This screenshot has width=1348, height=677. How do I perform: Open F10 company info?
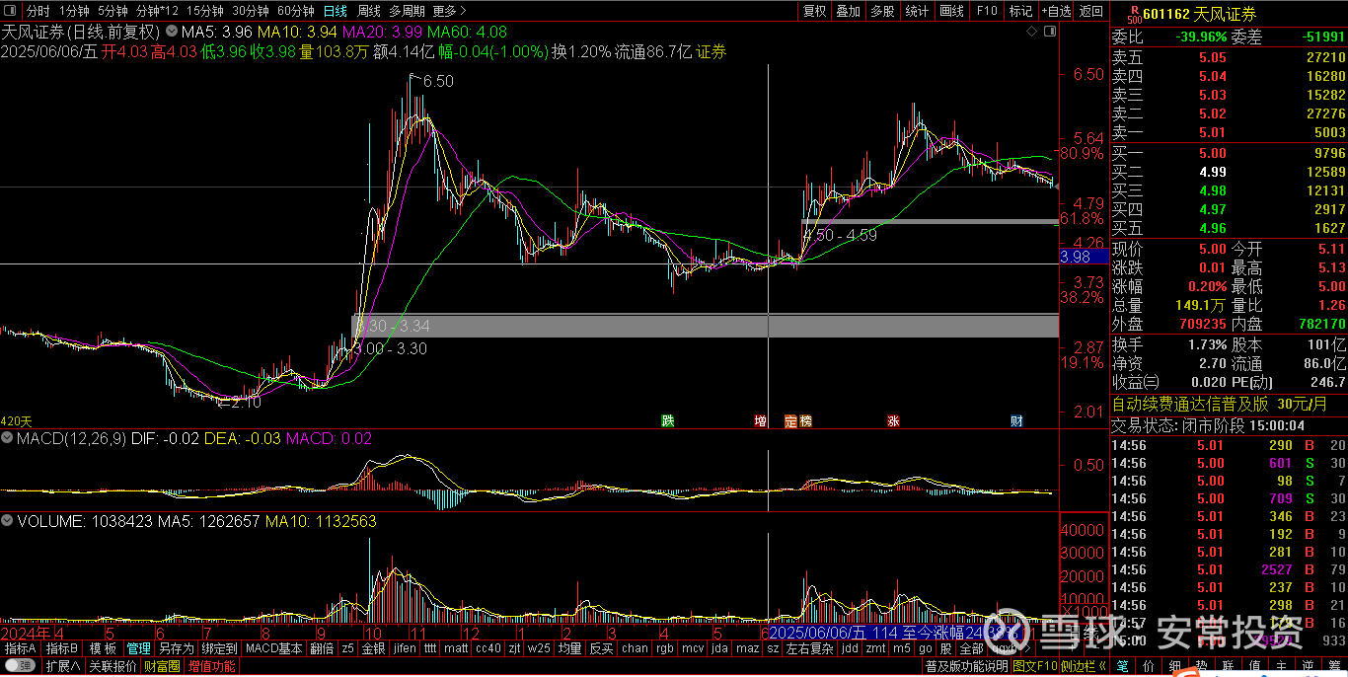[x=986, y=11]
